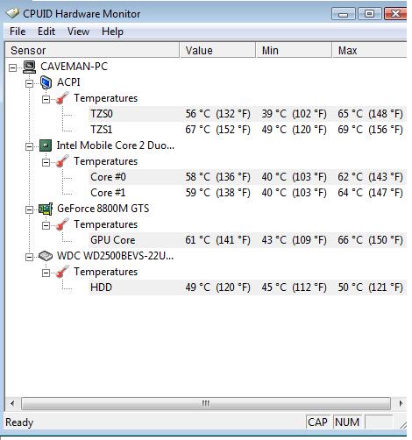412x440 pixels.
Task: Click the horizontal scrollbar left arrow
Action: pyautogui.click(x=12, y=404)
